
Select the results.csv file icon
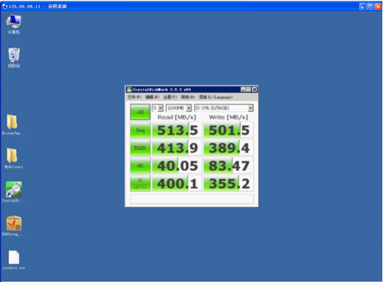pos(14,260)
